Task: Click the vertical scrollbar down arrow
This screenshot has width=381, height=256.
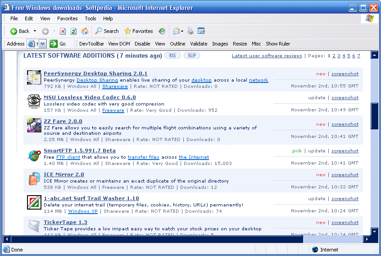Action: [374, 231]
